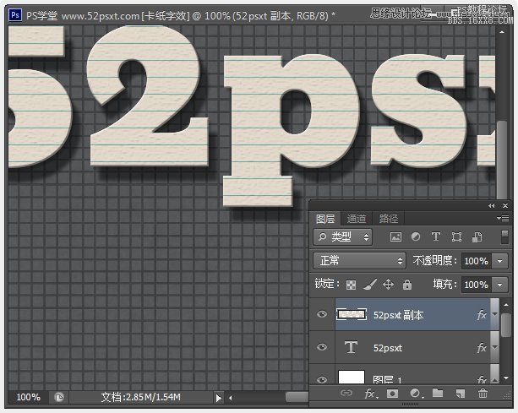Filter layers by adjustment layer icon

tap(416, 236)
